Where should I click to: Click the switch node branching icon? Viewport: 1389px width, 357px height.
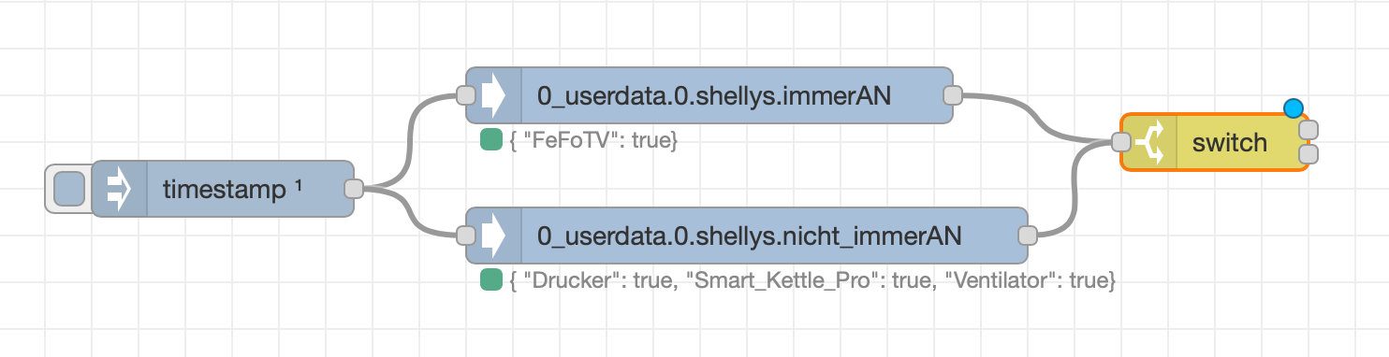point(1150,142)
